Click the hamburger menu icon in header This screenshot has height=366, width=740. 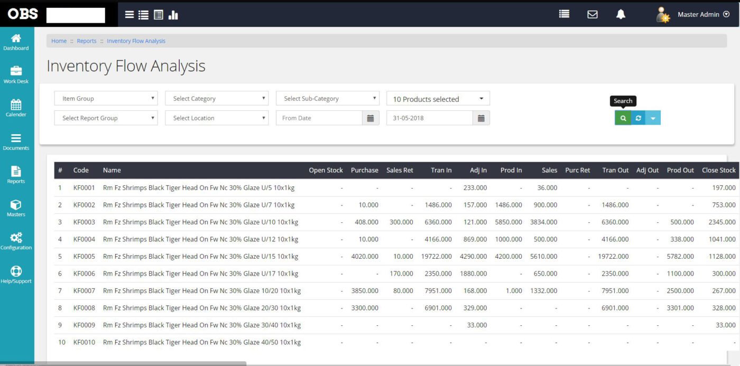(x=129, y=15)
